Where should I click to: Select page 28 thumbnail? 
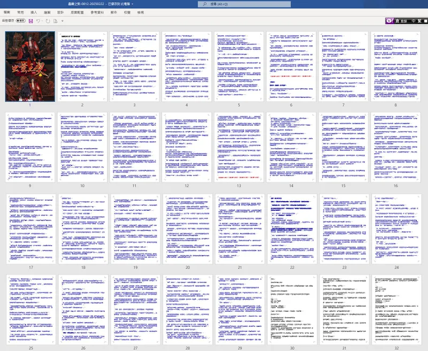pyautogui.click(x=188, y=310)
